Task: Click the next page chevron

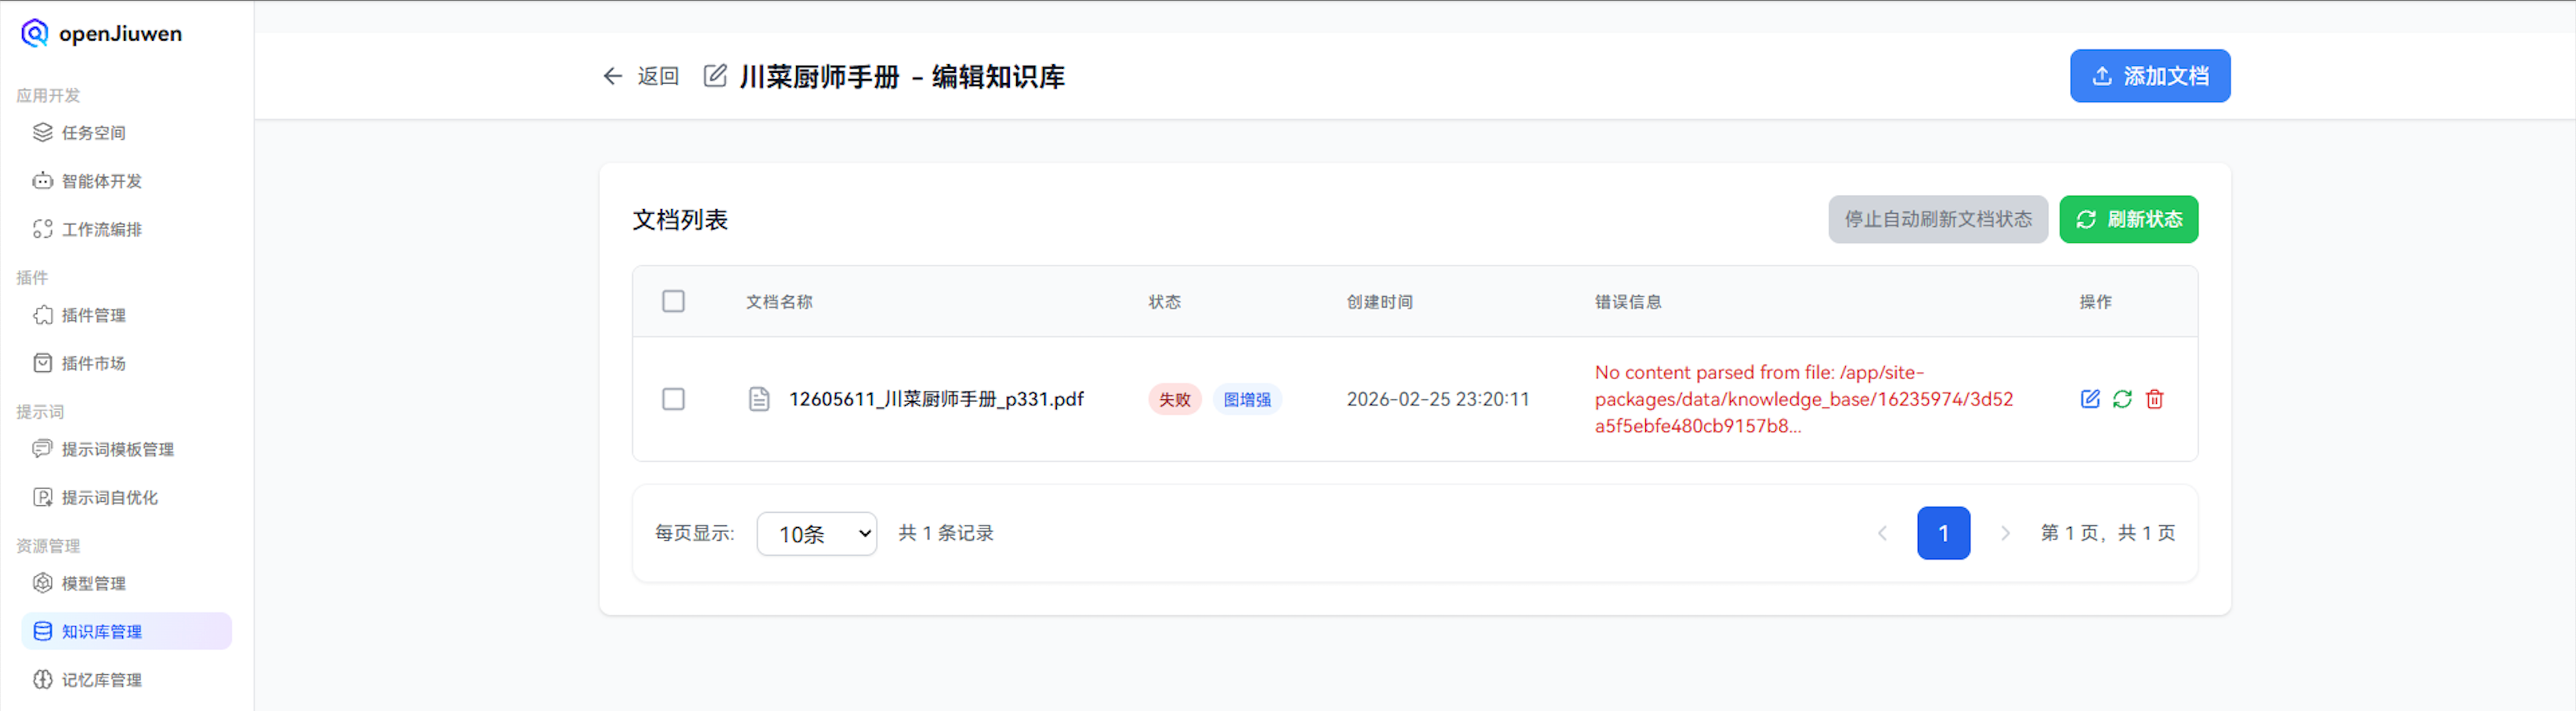Action: (x=2005, y=533)
